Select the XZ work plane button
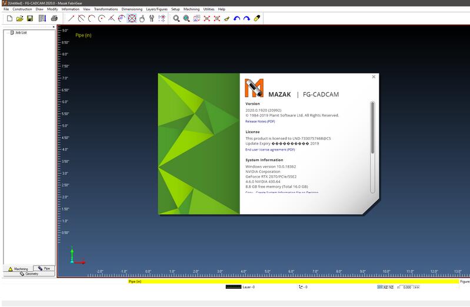 (x=385, y=287)
